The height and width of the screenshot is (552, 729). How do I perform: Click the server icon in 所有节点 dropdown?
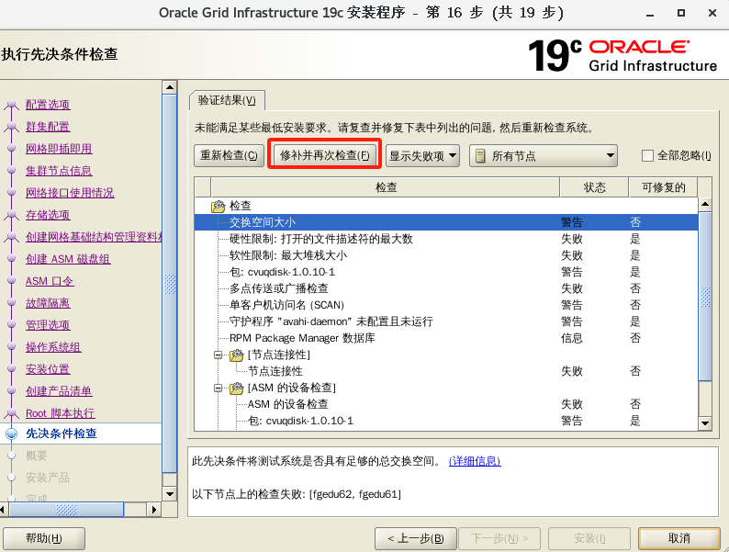(481, 156)
